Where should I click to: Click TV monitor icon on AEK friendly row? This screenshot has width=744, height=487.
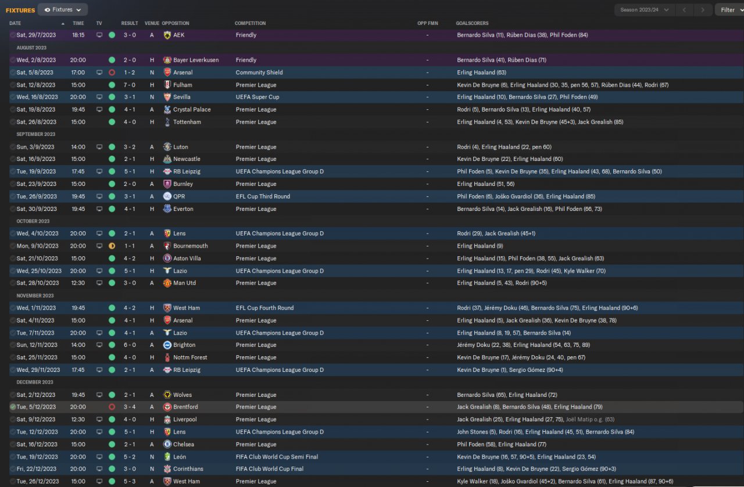(x=99, y=35)
